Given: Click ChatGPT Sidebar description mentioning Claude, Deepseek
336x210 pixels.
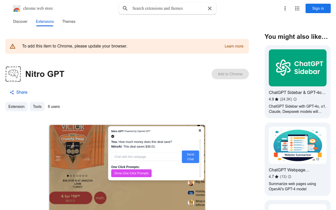Looking at the screenshot, I should (x=297, y=109).
